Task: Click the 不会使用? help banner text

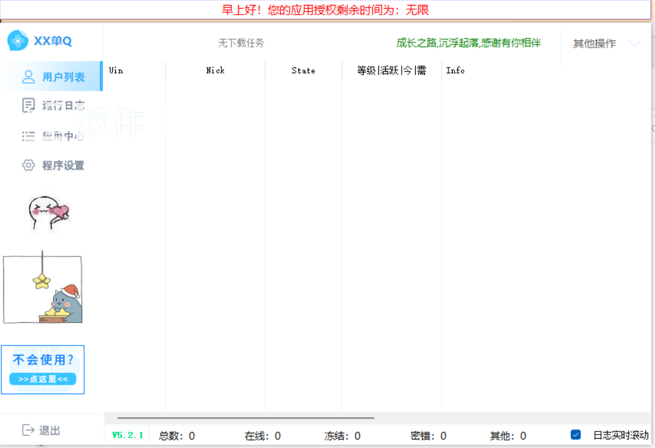Action: click(x=42, y=360)
